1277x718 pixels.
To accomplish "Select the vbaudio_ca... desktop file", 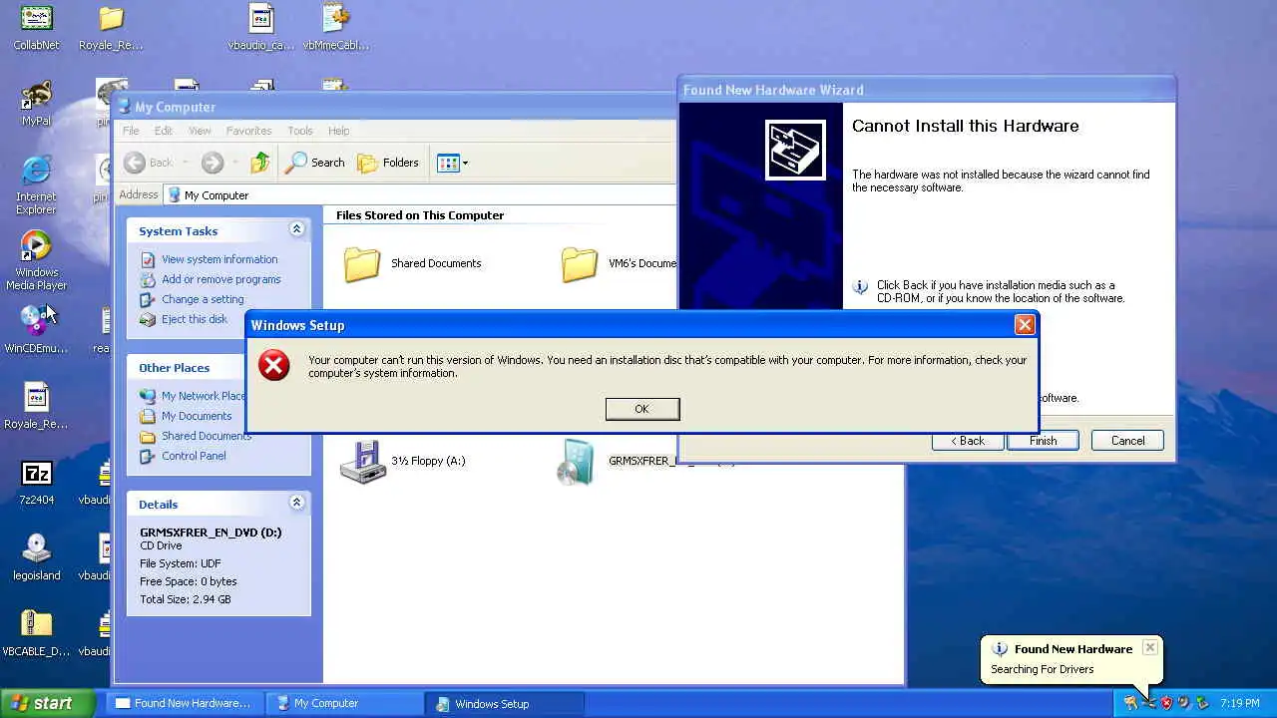I will click(x=260, y=27).
